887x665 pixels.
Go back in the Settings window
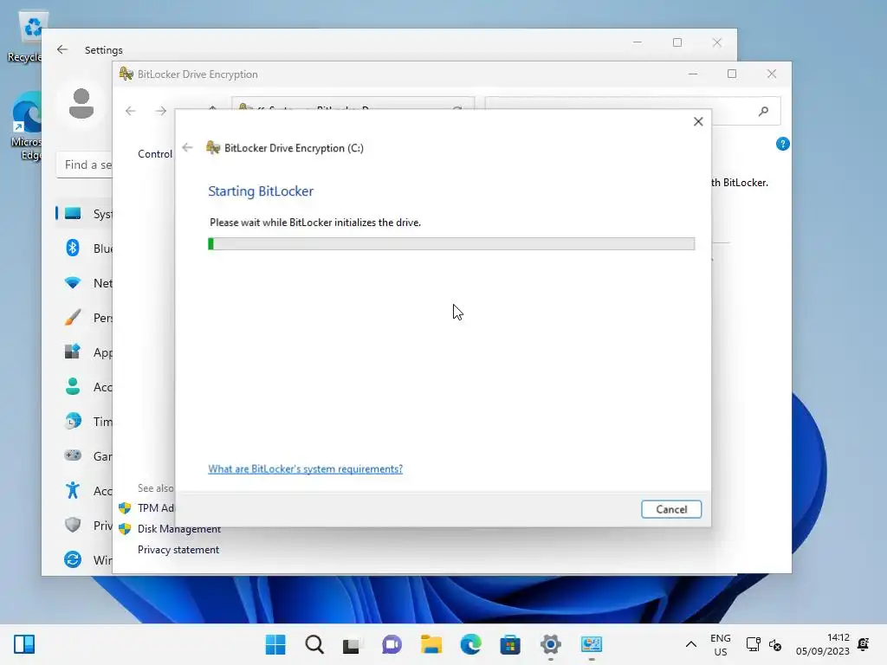[x=62, y=49]
